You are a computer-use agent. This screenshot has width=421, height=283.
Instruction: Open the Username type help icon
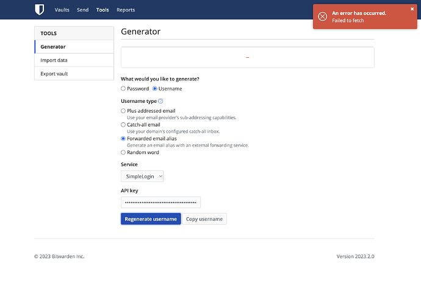(x=160, y=101)
